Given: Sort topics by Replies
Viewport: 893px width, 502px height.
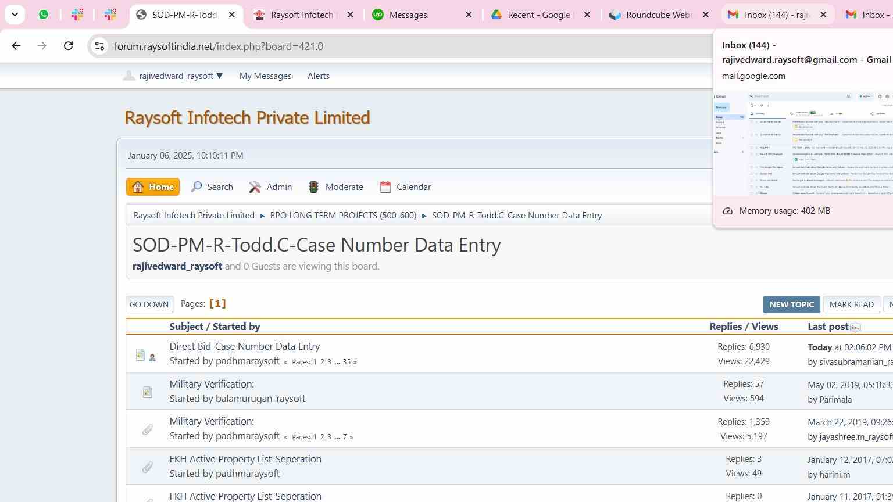Looking at the screenshot, I should click(x=726, y=327).
